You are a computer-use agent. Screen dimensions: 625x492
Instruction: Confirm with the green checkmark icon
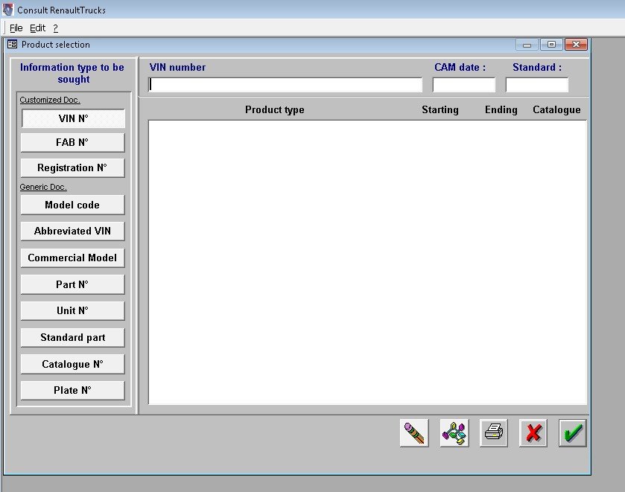pyautogui.click(x=572, y=432)
